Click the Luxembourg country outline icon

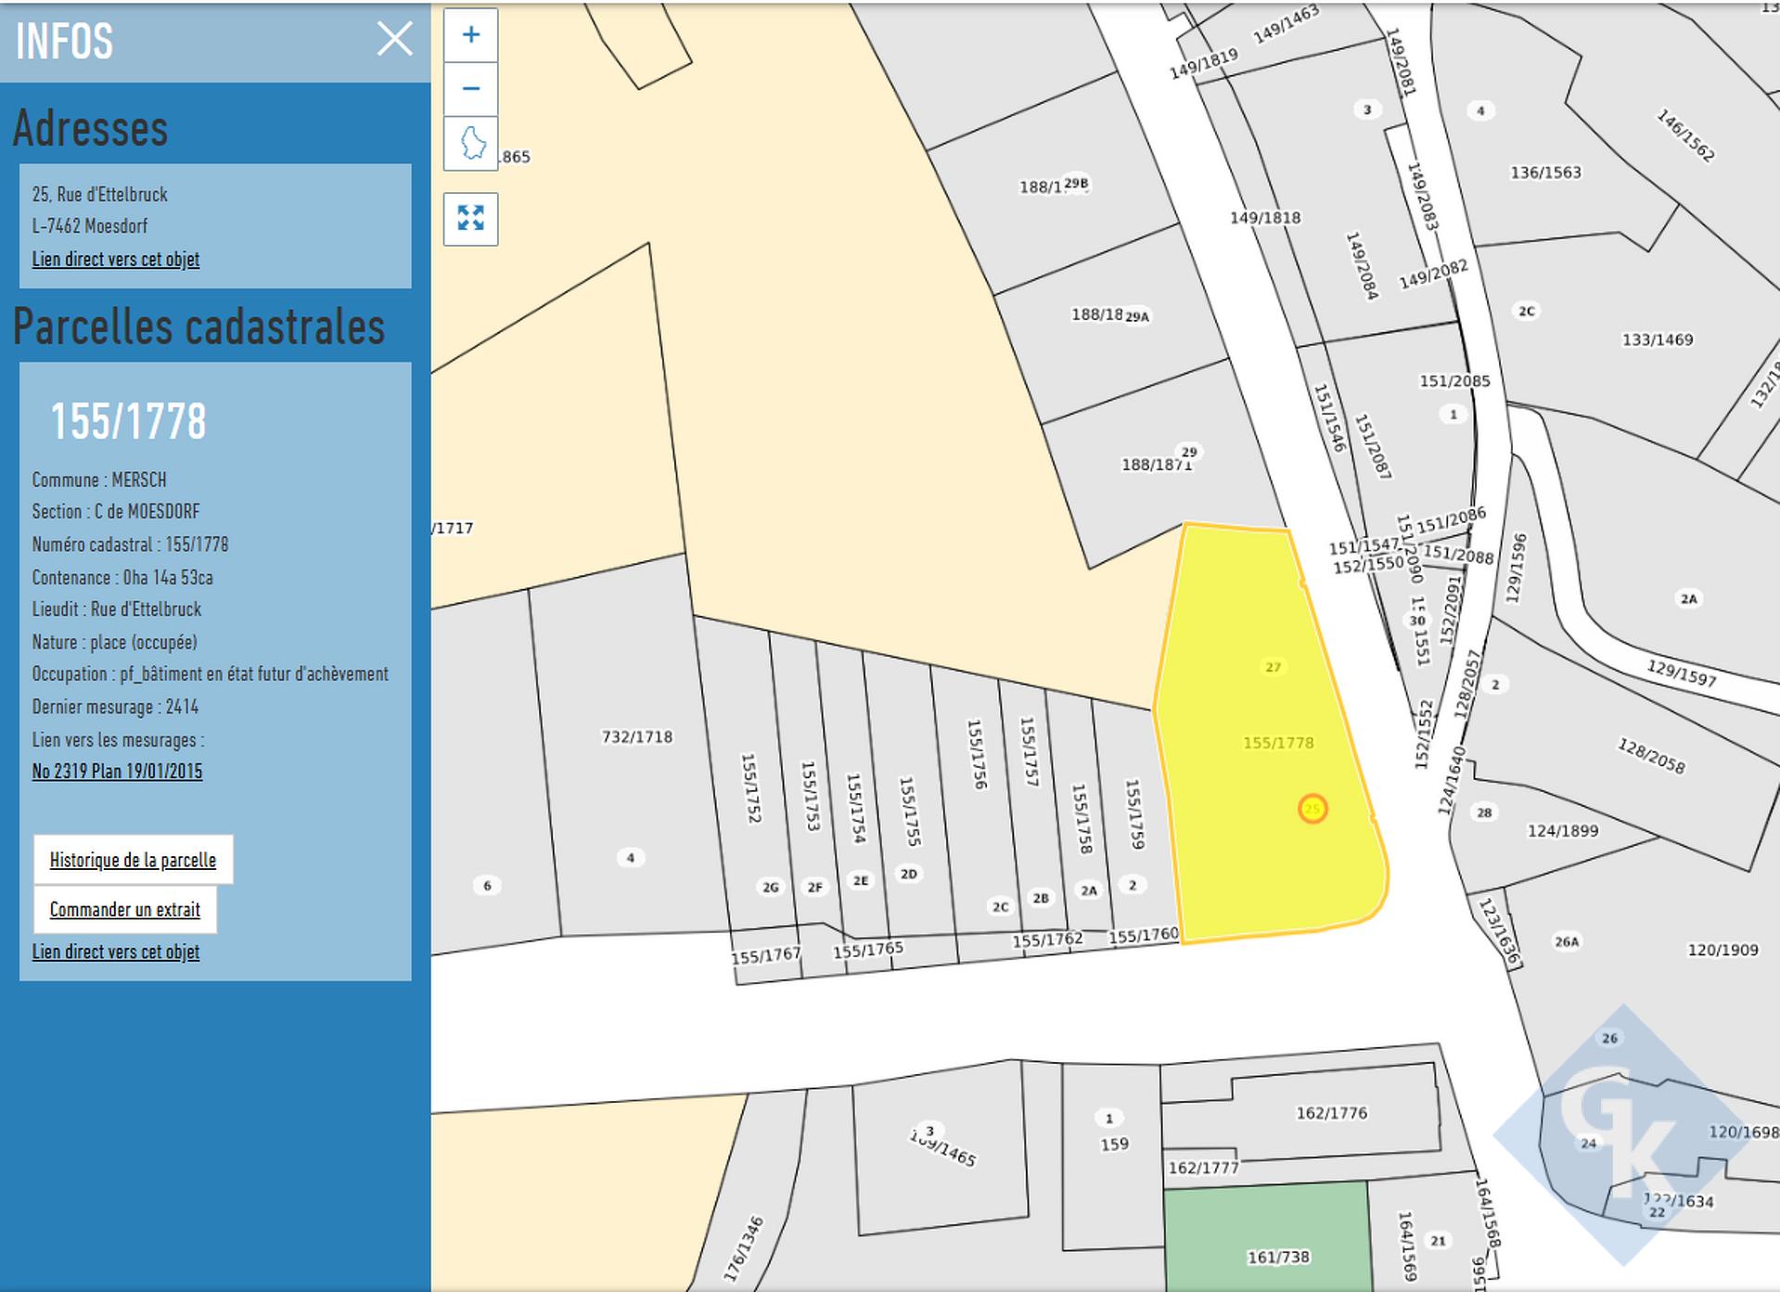471,144
